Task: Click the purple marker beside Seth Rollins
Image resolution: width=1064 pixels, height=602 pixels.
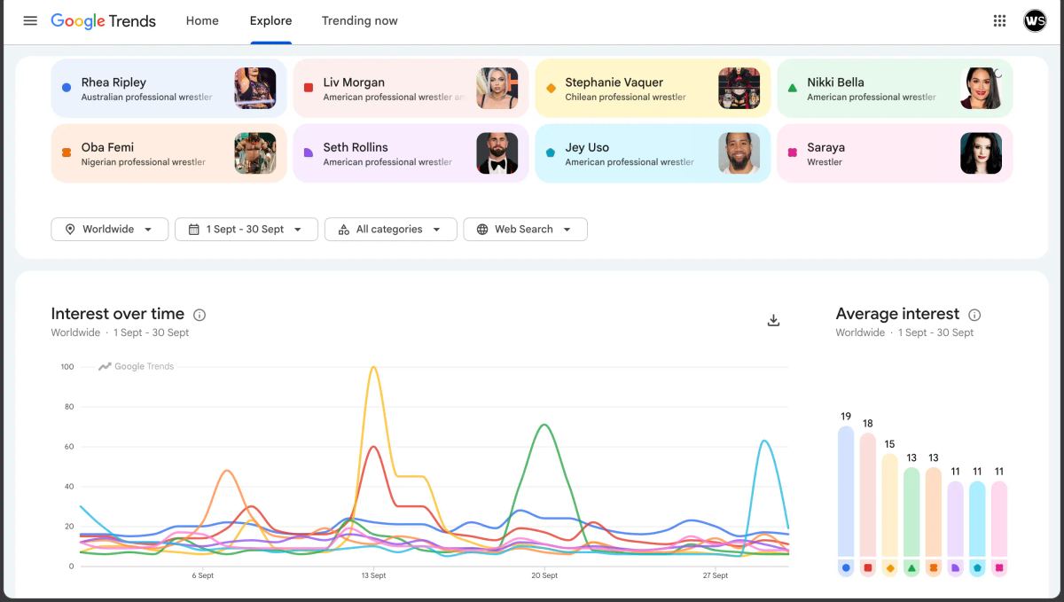Action: click(x=309, y=152)
